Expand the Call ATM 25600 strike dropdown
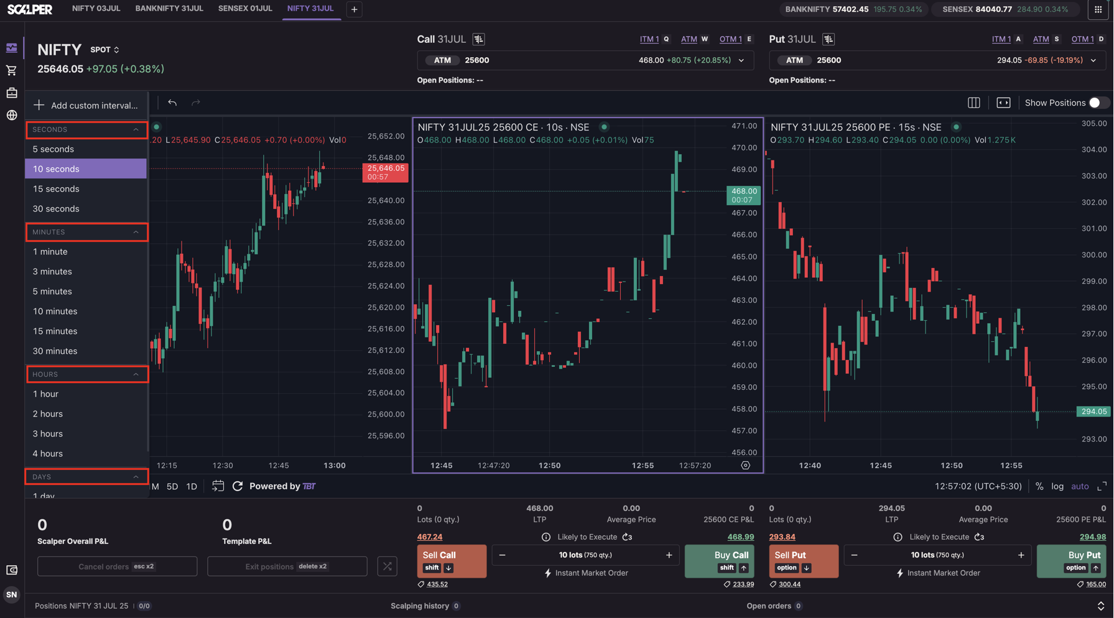The image size is (1114, 618). 741,60
